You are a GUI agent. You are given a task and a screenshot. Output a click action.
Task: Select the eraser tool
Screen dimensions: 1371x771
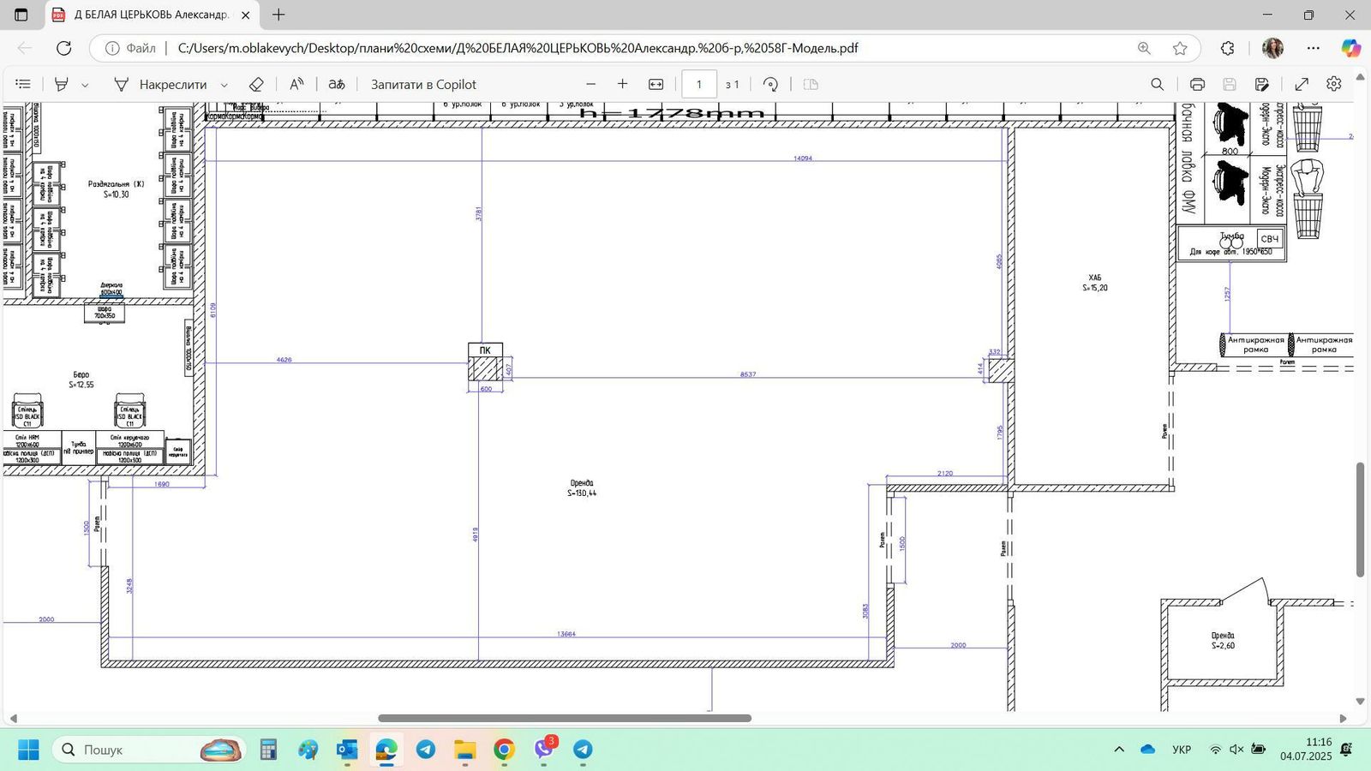click(x=255, y=84)
